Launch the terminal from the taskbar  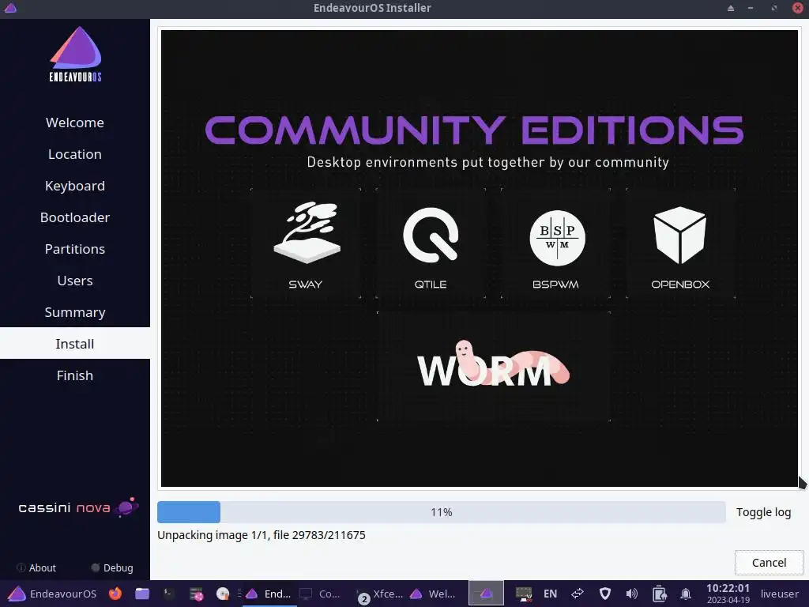coord(168,594)
